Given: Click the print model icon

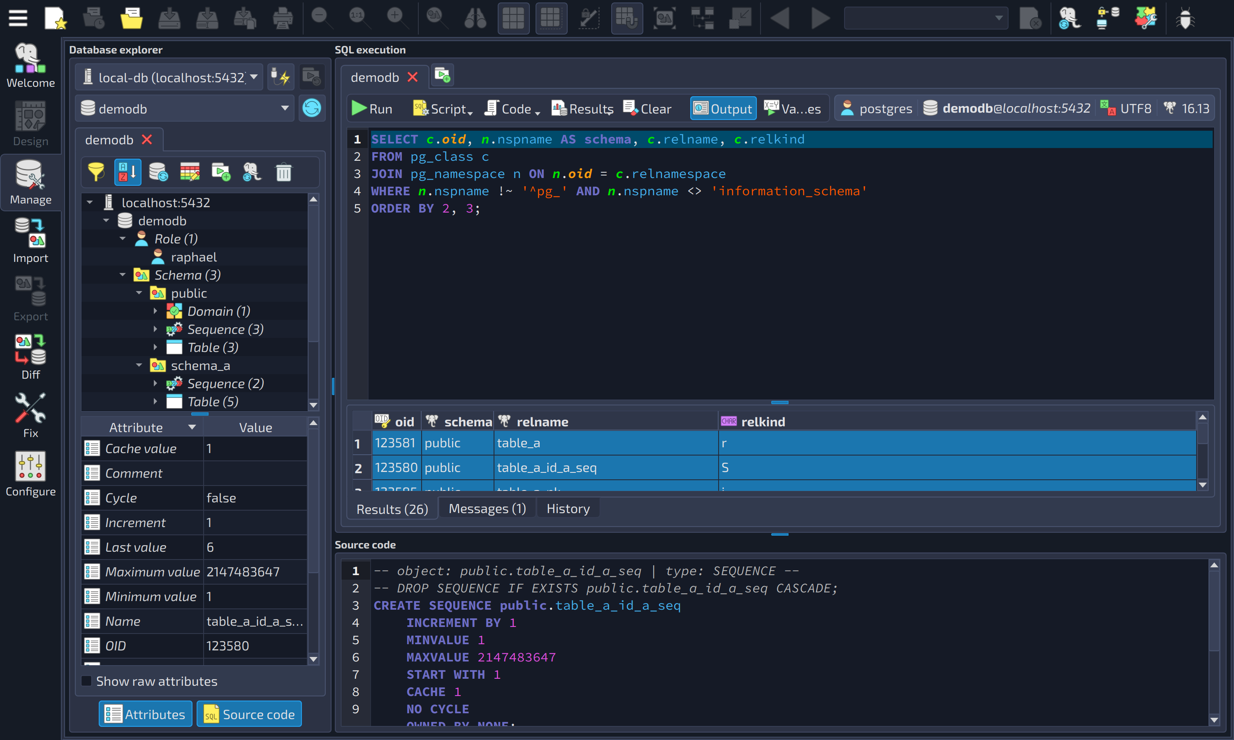Looking at the screenshot, I should click(282, 18).
